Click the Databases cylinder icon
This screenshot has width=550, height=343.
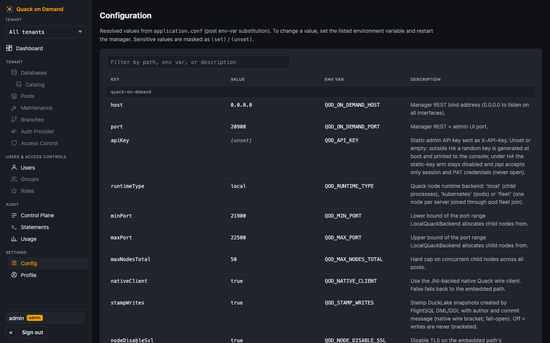(14, 72)
